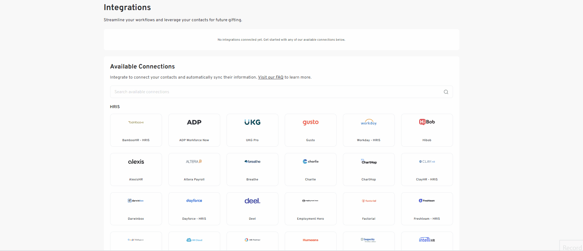Screen dimensions: 583x251
Task: Open the ClayHR - HRIS card
Action: [427, 169]
